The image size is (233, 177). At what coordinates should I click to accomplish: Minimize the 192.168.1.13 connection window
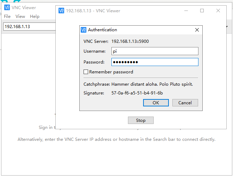pos(186,11)
